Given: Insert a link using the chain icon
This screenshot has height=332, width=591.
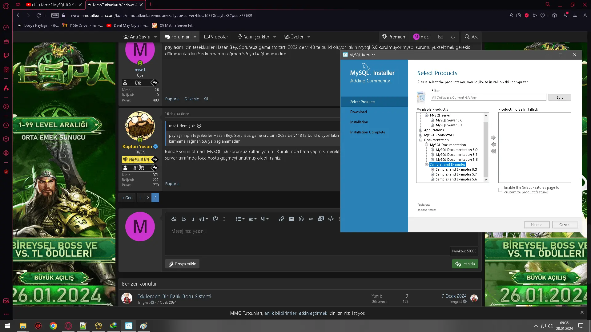Looking at the screenshot, I should pyautogui.click(x=282, y=219).
